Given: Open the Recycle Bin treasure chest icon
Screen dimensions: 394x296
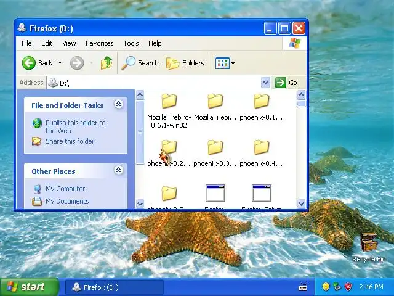Looking at the screenshot, I should [369, 242].
